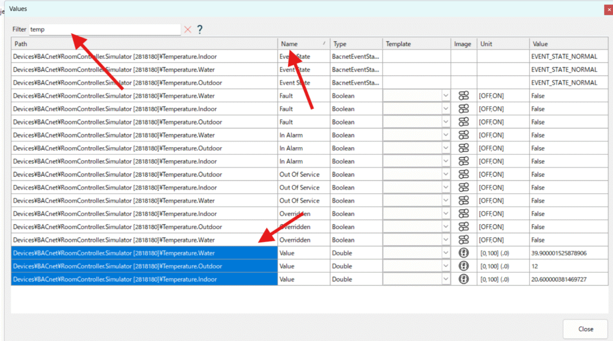Screen dimensions: 613x341
Task: Click the image icon in Temperature.Water Fault row
Action: coord(463,96)
